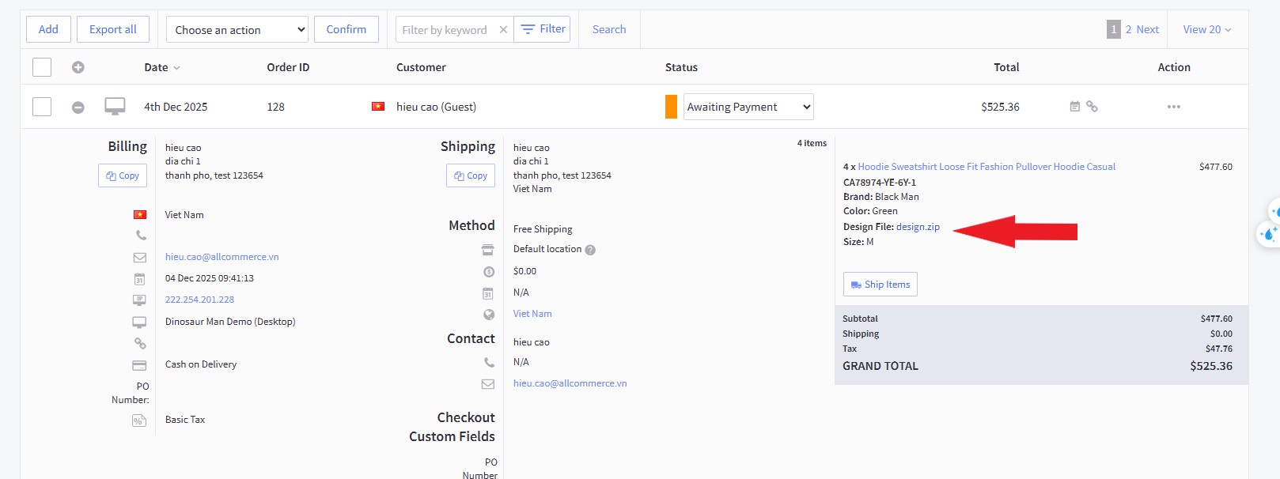
Task: Change the Awaiting Payment status dropdown
Action: [748, 107]
